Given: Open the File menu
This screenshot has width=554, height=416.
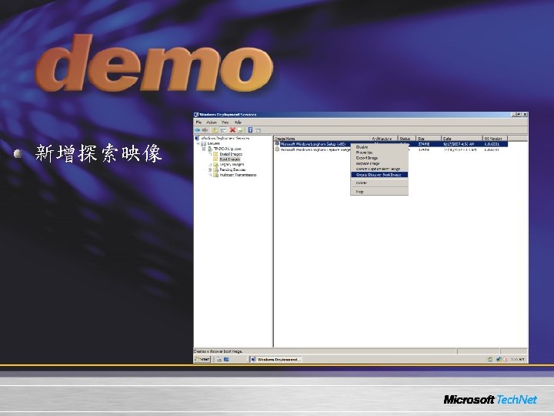Looking at the screenshot, I should [199, 122].
